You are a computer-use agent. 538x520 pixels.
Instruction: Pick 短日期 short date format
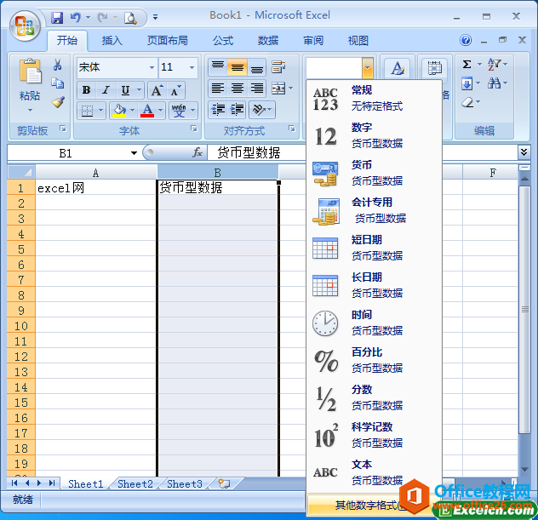(x=374, y=248)
